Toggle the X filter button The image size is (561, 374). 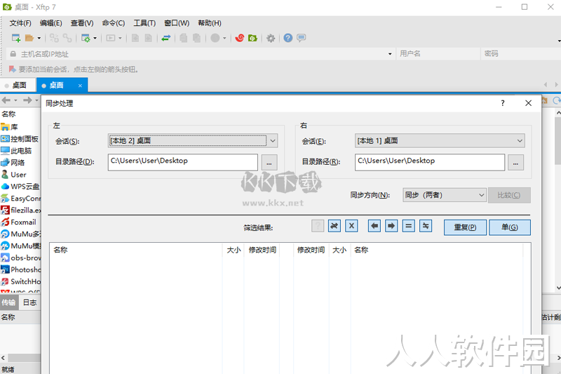[x=351, y=226]
